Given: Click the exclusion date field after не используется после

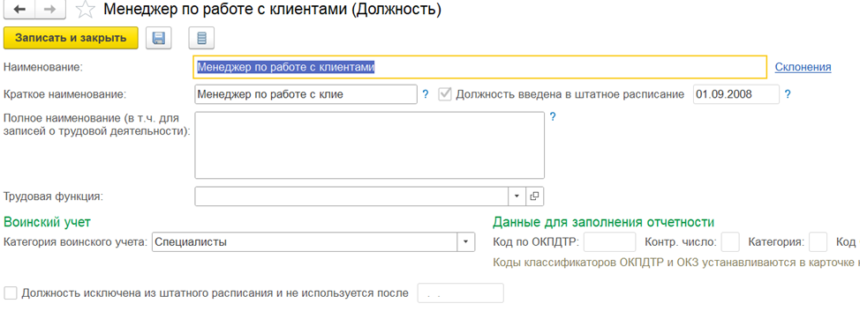Looking at the screenshot, I should [461, 293].
